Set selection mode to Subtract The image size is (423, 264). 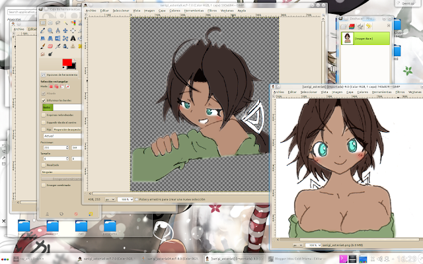point(62,86)
